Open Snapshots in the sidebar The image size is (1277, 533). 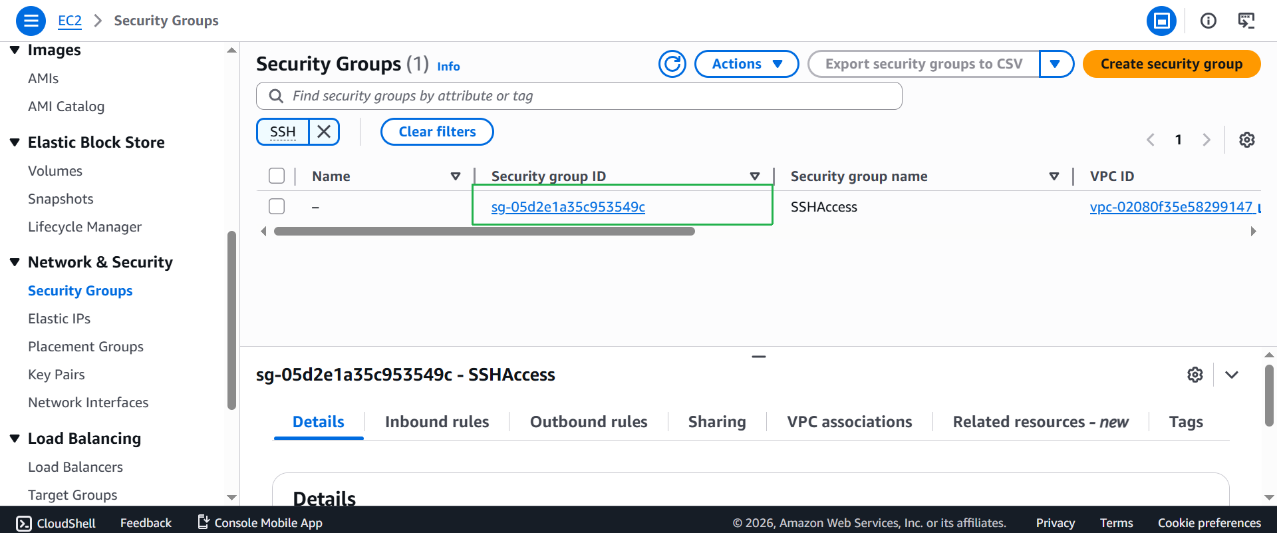[61, 199]
